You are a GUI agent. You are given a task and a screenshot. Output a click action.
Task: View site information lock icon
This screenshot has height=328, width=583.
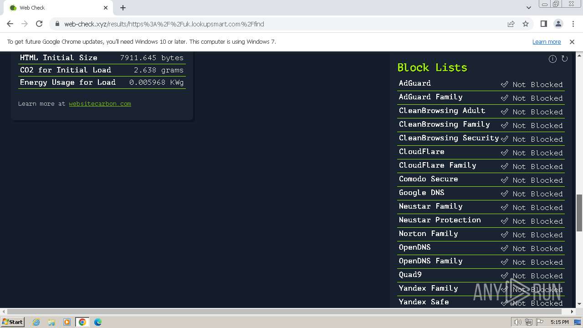pyautogui.click(x=57, y=24)
